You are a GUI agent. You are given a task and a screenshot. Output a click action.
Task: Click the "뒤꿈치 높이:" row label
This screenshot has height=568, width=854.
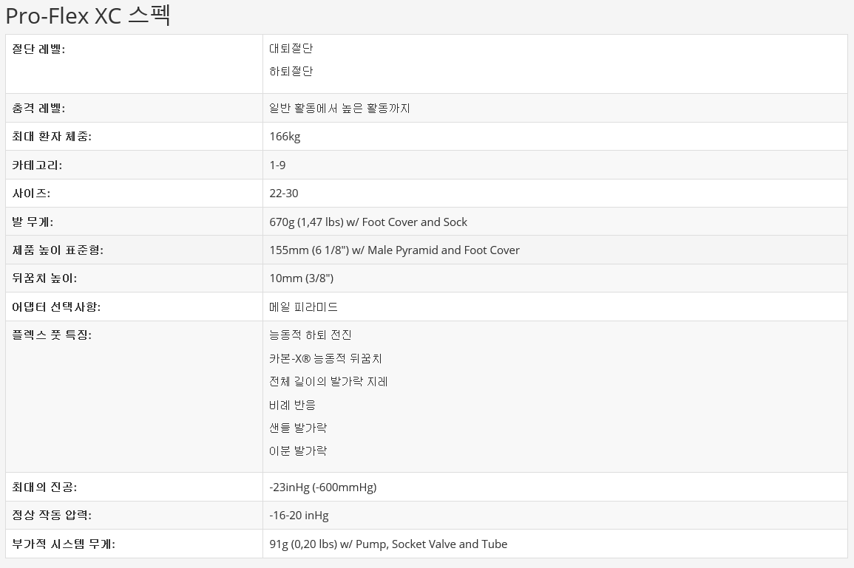45,278
